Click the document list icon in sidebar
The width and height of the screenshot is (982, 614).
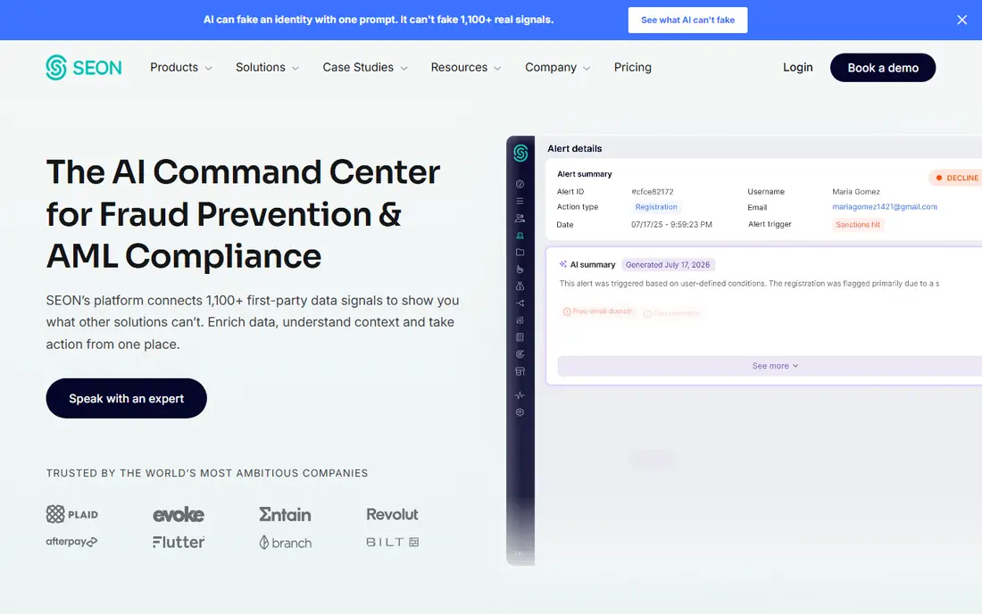coord(520,337)
